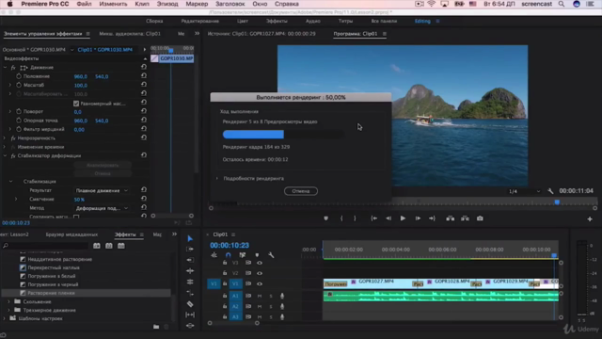Viewport: 602px width, 339px height.
Task: Solo audio track A2
Action: point(271,306)
